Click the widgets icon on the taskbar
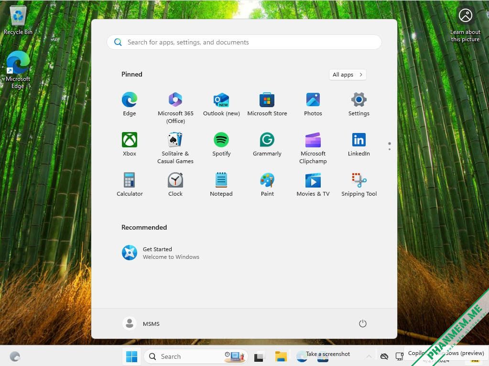Screen dimensions: 489x366 pos(15,356)
